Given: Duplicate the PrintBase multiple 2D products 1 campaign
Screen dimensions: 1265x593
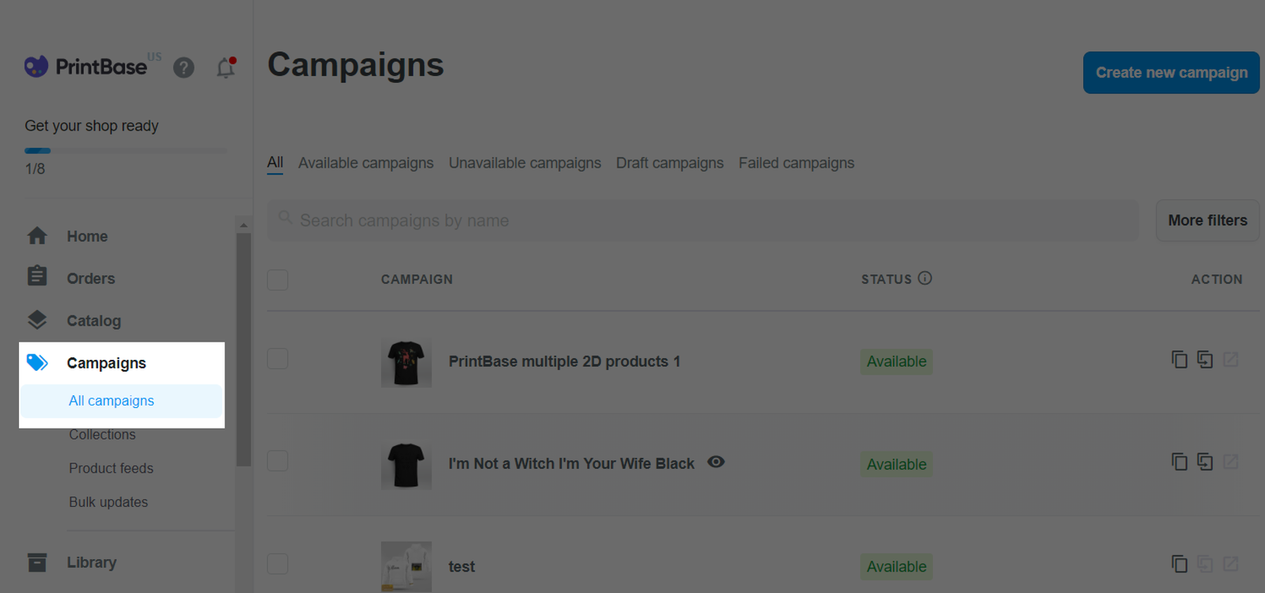Looking at the screenshot, I should 1180,360.
